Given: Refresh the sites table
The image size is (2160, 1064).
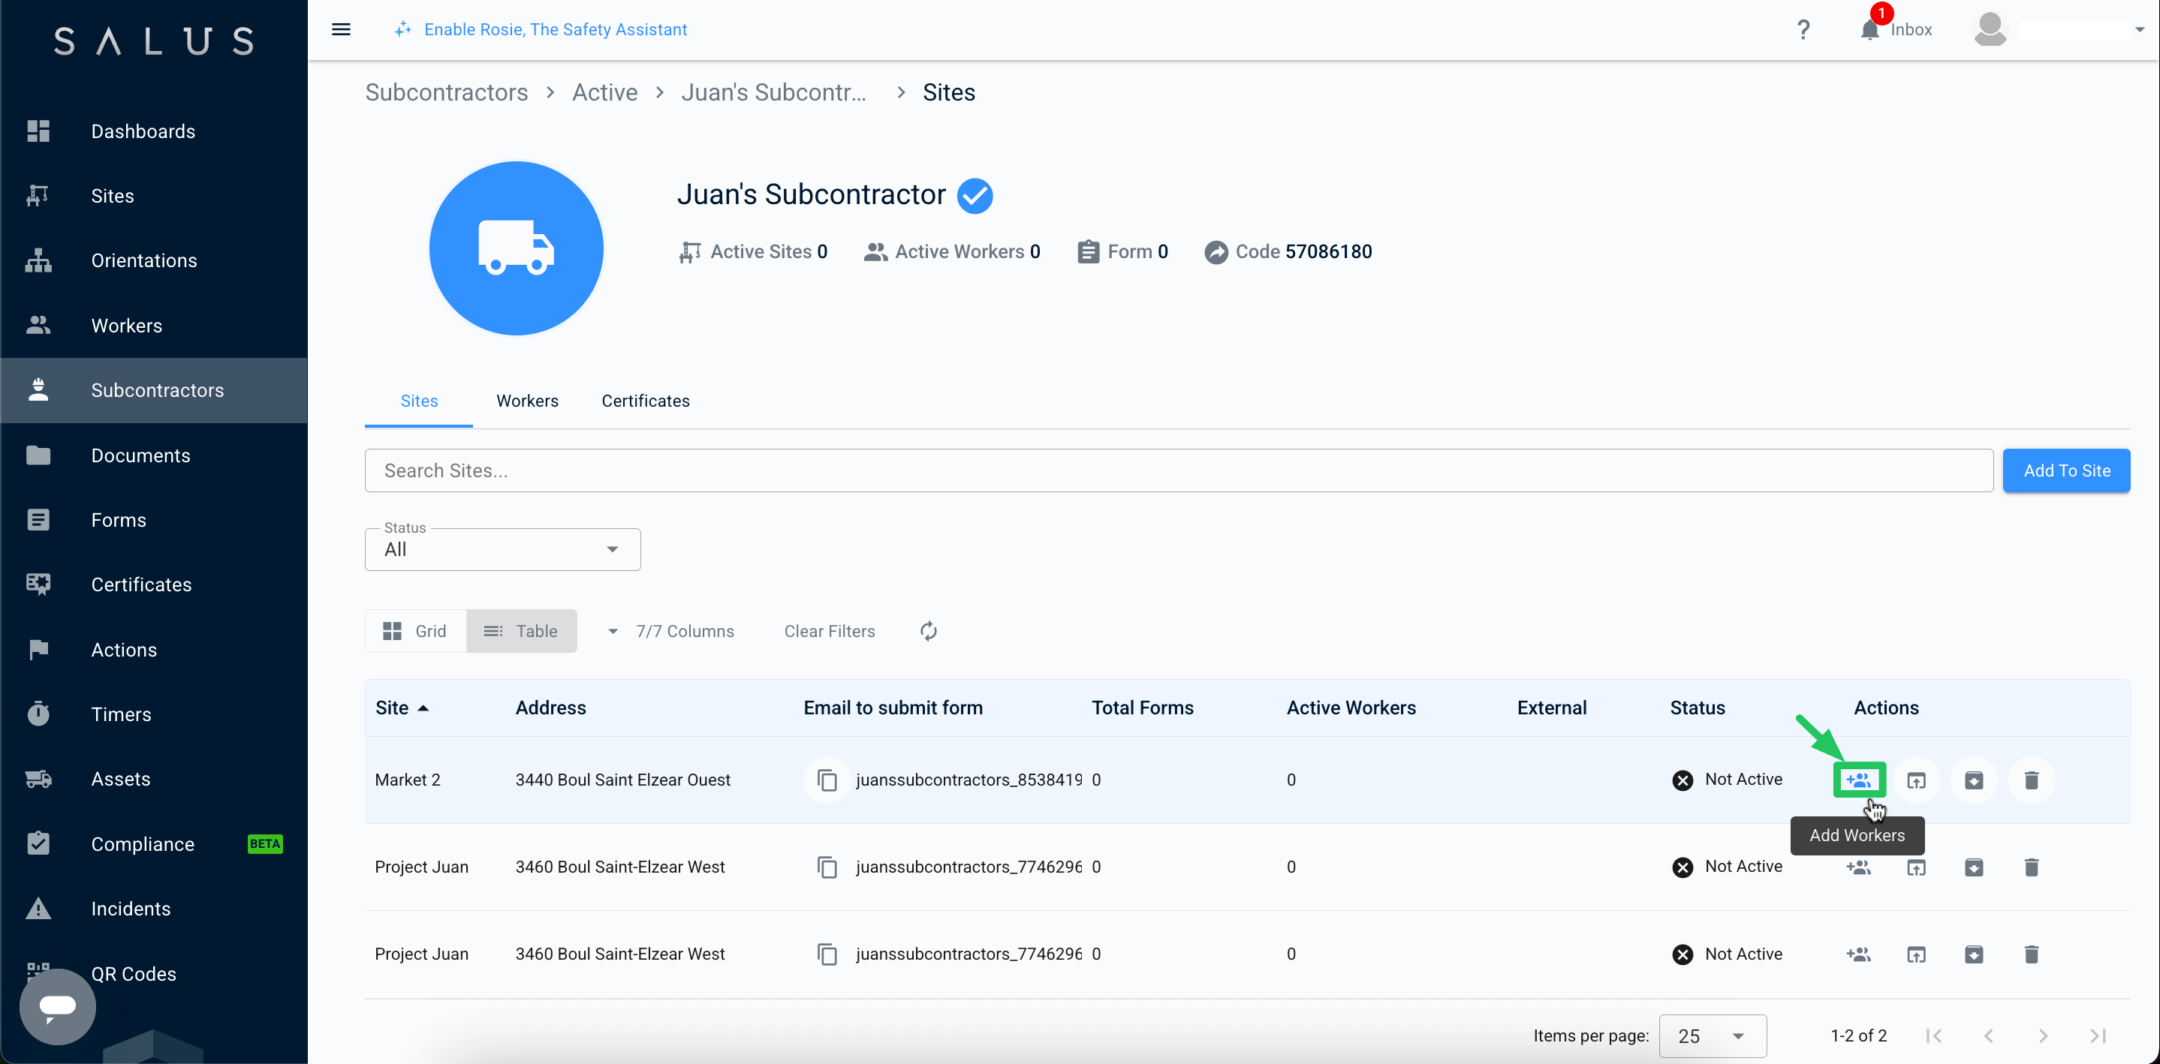Looking at the screenshot, I should (928, 632).
